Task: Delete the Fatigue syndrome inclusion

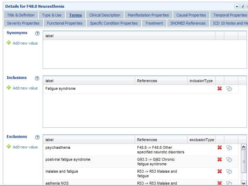Action: point(220,89)
